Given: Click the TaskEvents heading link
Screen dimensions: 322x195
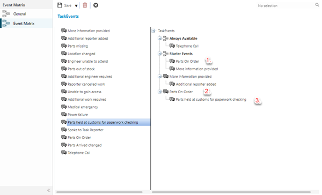Looking at the screenshot, I should tap(68, 16).
